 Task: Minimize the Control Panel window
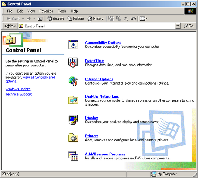183,4
